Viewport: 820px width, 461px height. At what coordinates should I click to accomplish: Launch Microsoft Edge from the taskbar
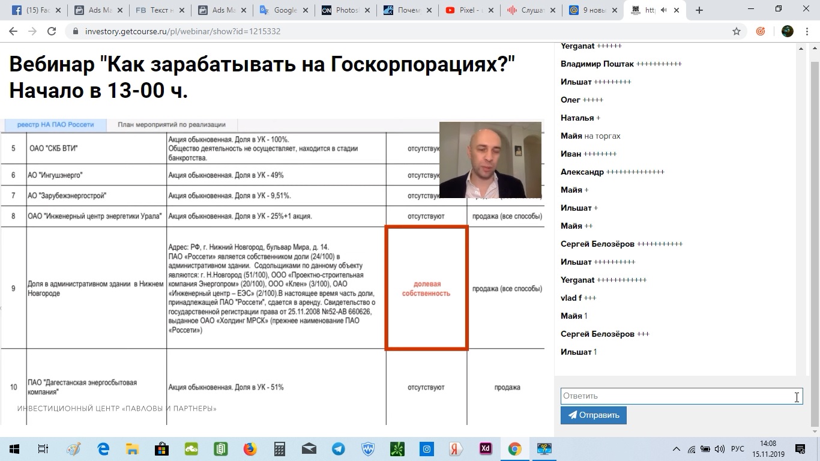click(x=102, y=448)
